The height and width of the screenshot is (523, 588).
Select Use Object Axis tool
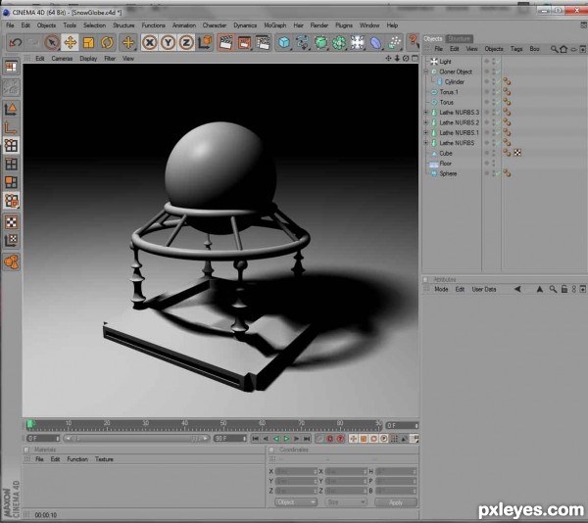(11, 127)
